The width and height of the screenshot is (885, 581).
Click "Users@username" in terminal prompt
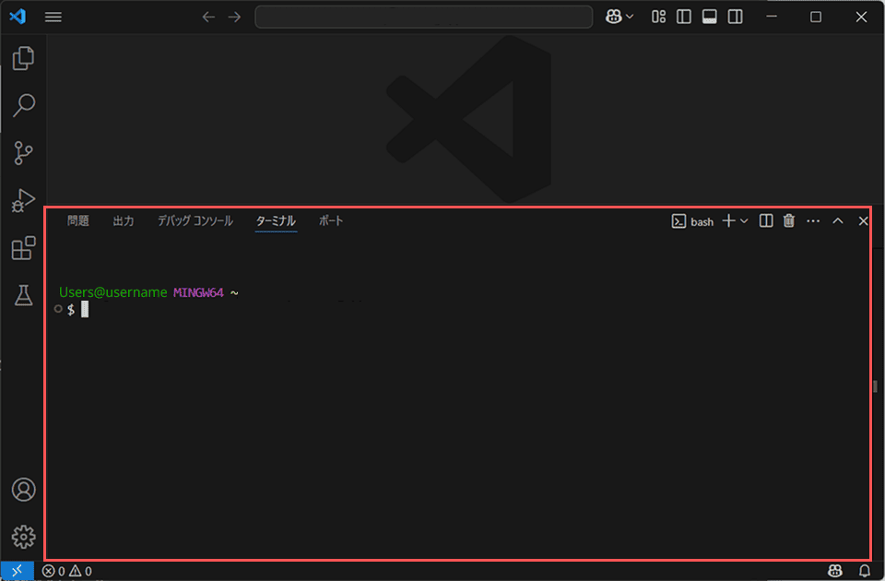click(112, 292)
